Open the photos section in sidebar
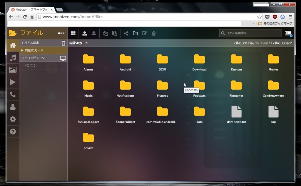The height and width of the screenshot is (186, 301). (x=13, y=70)
